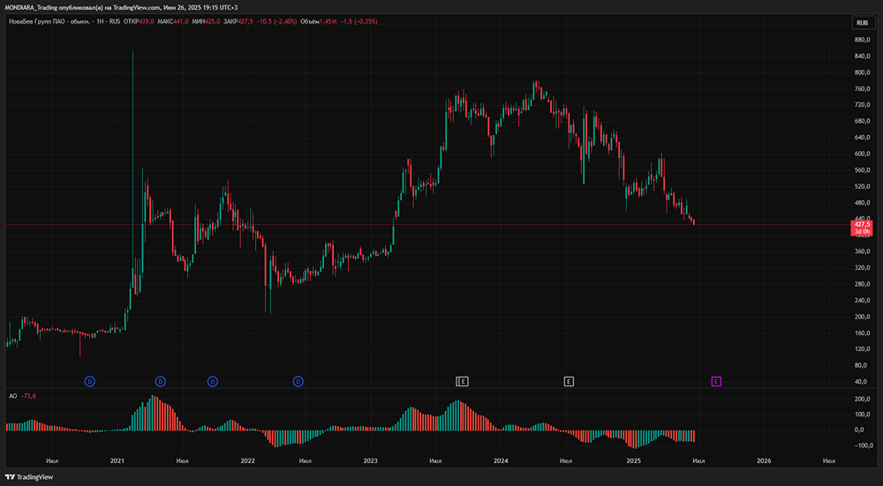The height and width of the screenshot is (486, 883).
Task: Select the AO indicator label
Action: [x=12, y=396]
